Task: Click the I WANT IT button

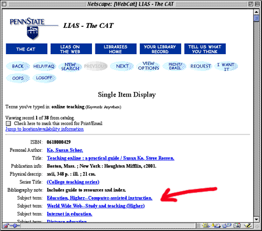Action: tap(226, 66)
